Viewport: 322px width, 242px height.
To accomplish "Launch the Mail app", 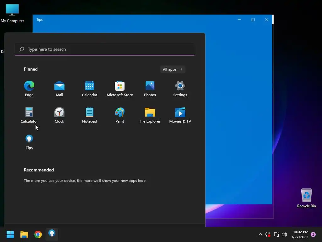I will (59, 89).
